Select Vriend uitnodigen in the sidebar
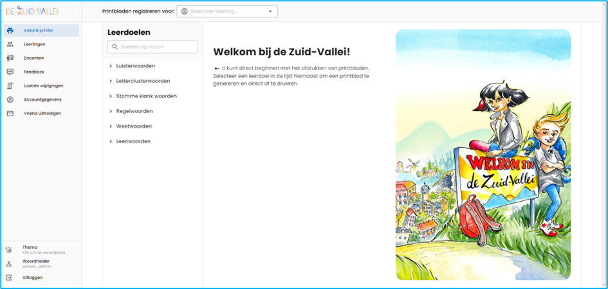 pos(41,114)
